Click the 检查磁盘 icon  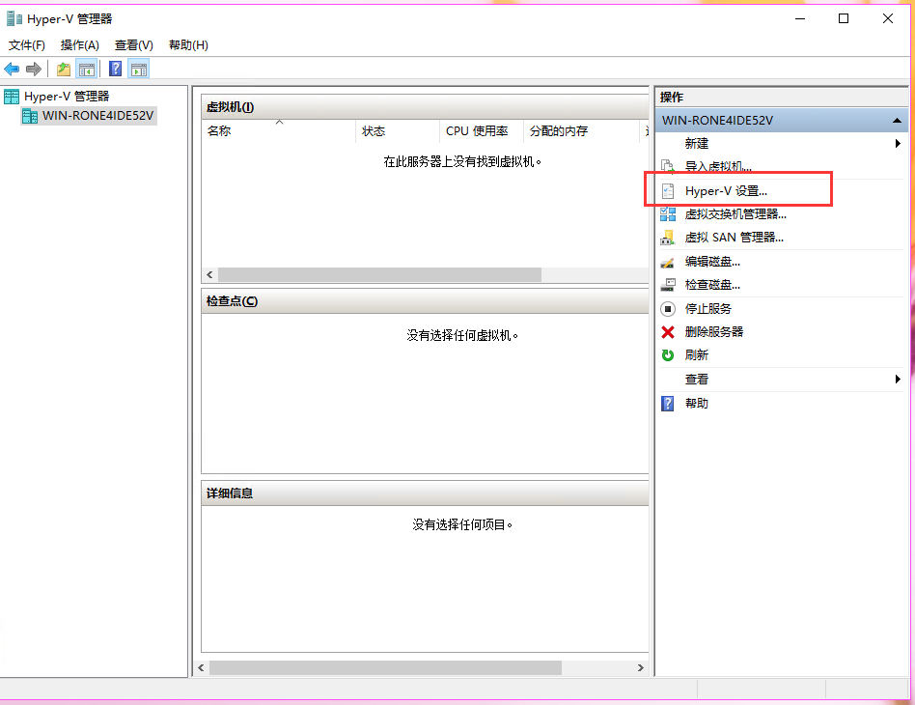668,285
